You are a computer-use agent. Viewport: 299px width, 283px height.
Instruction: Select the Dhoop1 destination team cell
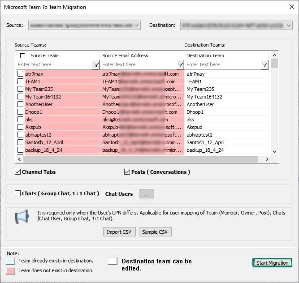tap(226, 112)
